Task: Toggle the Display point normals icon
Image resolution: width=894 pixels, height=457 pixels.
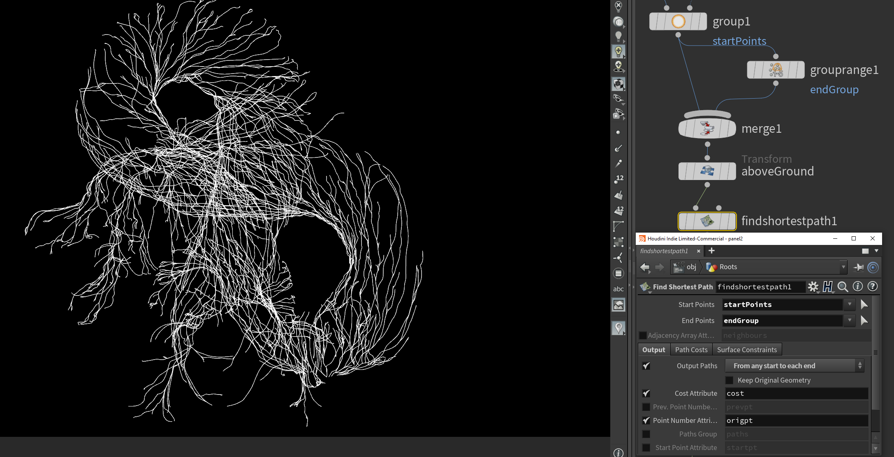Action: [618, 148]
